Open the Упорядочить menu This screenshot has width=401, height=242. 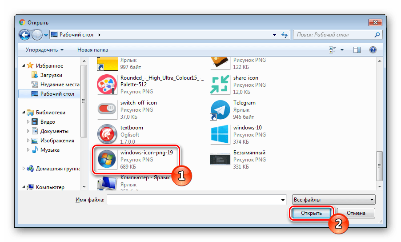44,50
